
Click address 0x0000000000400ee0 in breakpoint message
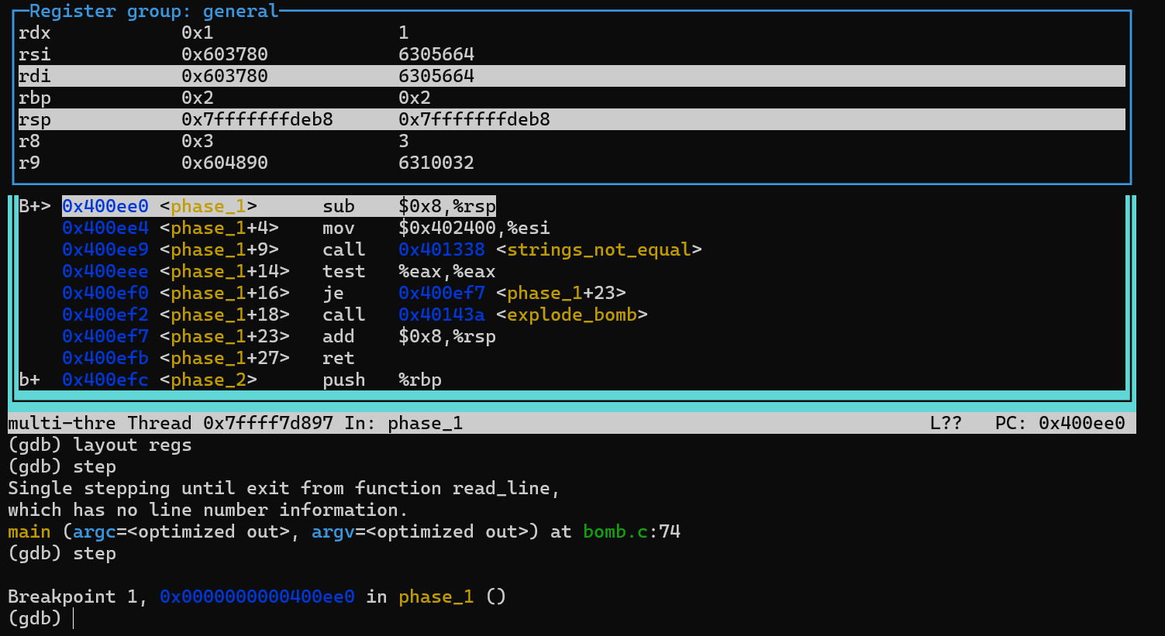[257, 596]
